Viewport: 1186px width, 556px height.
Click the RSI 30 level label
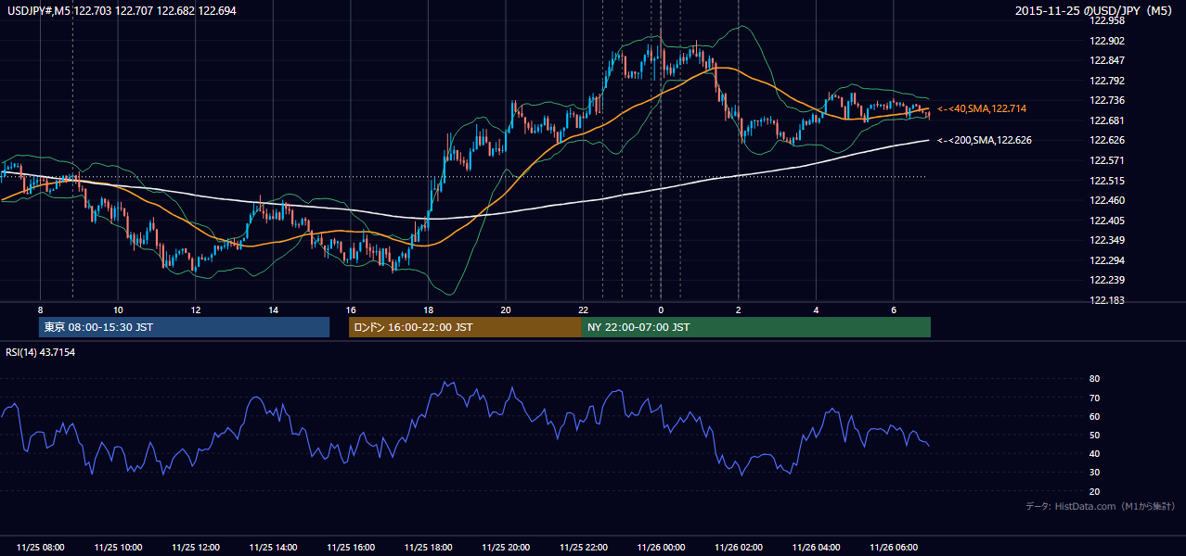[1094, 473]
